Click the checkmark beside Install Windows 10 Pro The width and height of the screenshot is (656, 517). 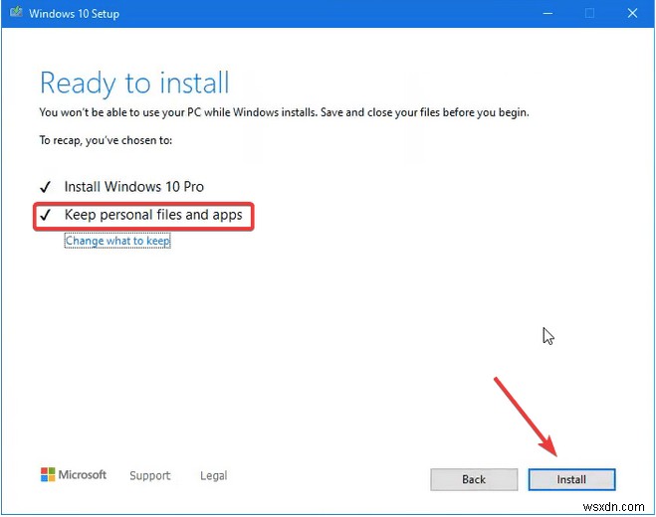pos(45,187)
